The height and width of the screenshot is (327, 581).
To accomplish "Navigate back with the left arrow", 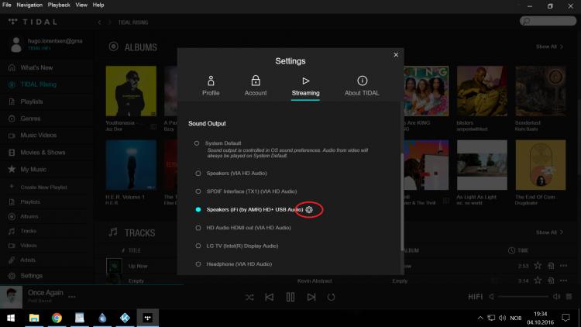I will tap(99, 22).
